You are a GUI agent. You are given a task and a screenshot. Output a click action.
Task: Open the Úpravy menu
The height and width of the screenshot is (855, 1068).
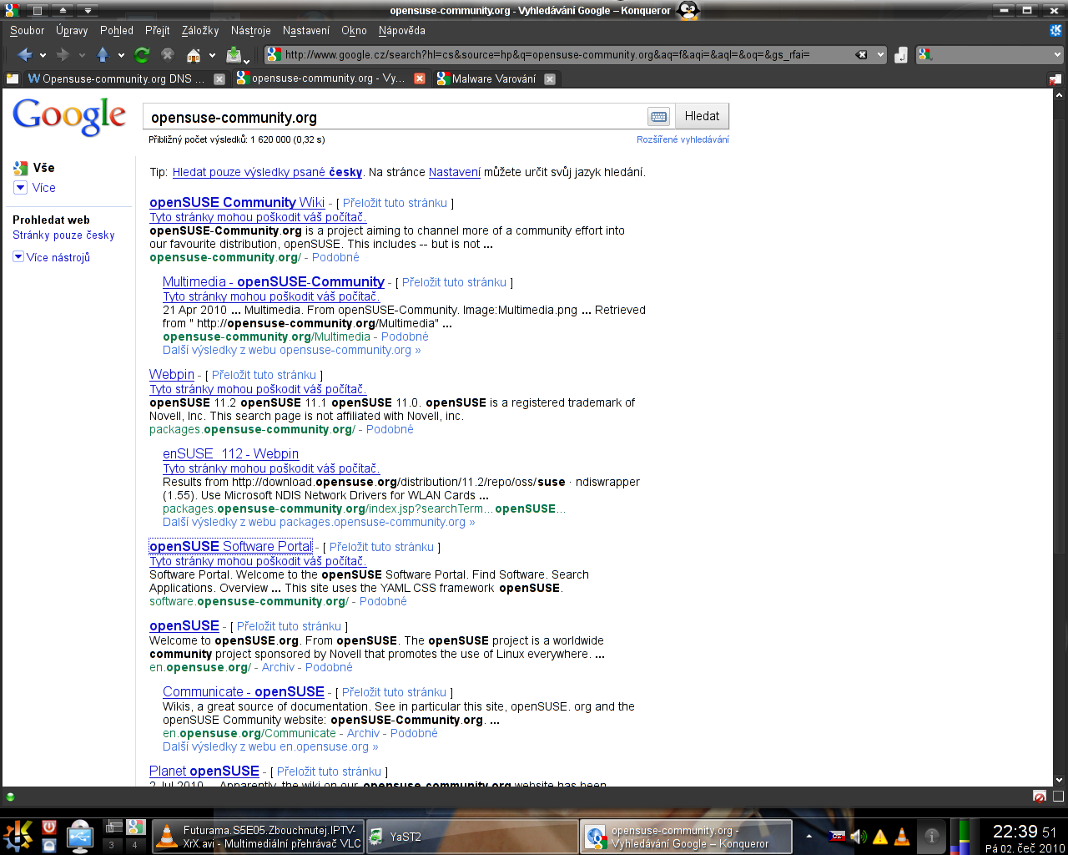pyautogui.click(x=72, y=30)
